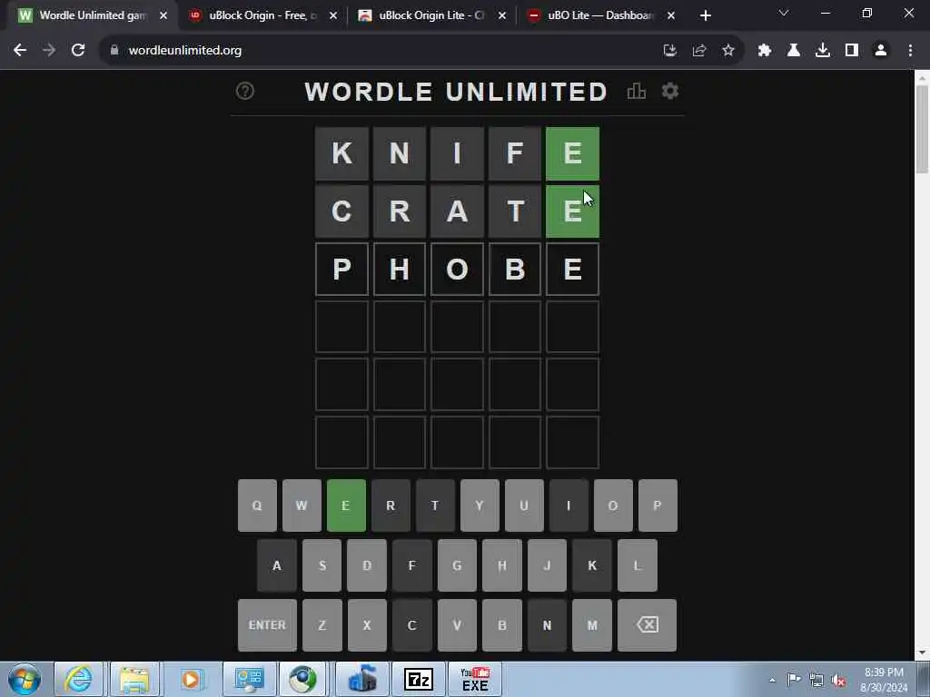This screenshot has width=930, height=697.
Task: Tap the H key on the on-screen keyboard
Action: coord(502,565)
